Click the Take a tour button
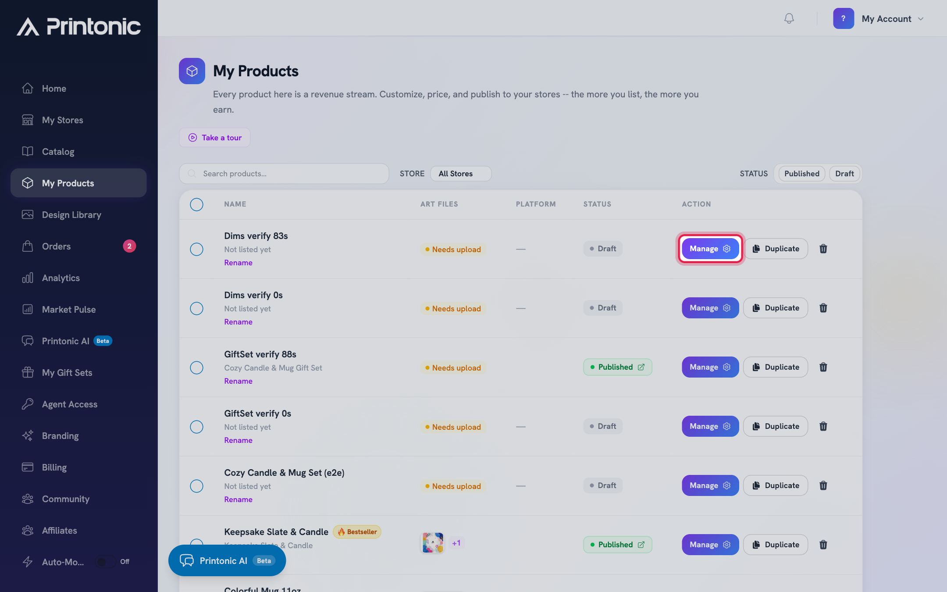 214,138
